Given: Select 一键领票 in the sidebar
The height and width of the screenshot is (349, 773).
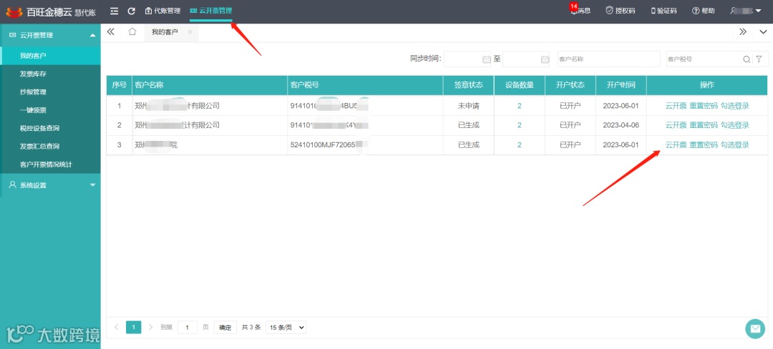Looking at the screenshot, I should pos(50,110).
